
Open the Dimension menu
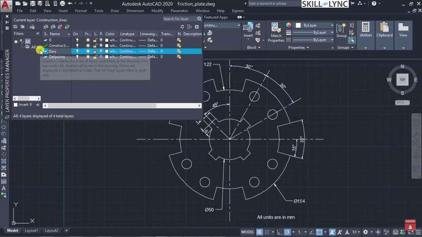point(135,11)
